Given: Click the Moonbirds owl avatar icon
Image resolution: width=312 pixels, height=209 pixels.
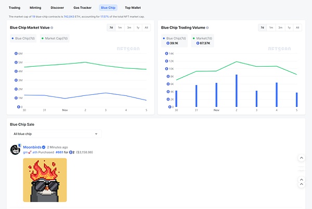Looking at the screenshot, I should 16,149.
